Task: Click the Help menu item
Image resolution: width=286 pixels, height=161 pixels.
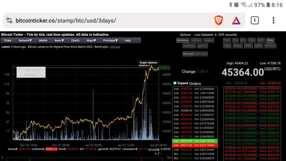Action: [x=128, y=41]
